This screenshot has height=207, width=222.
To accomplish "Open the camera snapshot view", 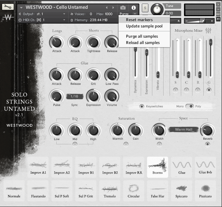I will (123, 7).
